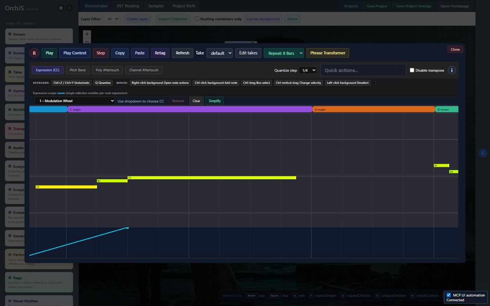Open the info icon next to Disable transpose

pos(452,70)
